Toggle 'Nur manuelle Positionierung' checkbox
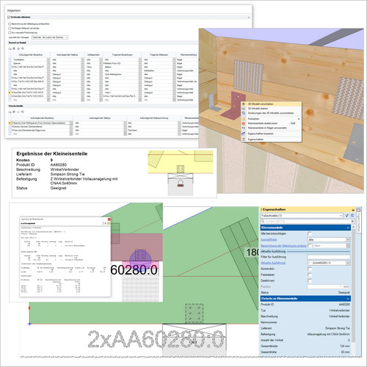Viewport: 367px width, 367px height. 10,32
